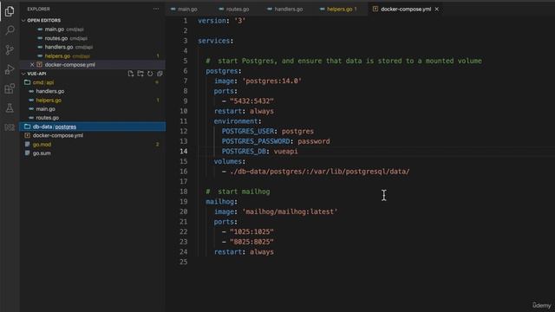Viewport: 555px width, 312px height.
Task: Open the Search view in activity bar
Action: click(10, 30)
